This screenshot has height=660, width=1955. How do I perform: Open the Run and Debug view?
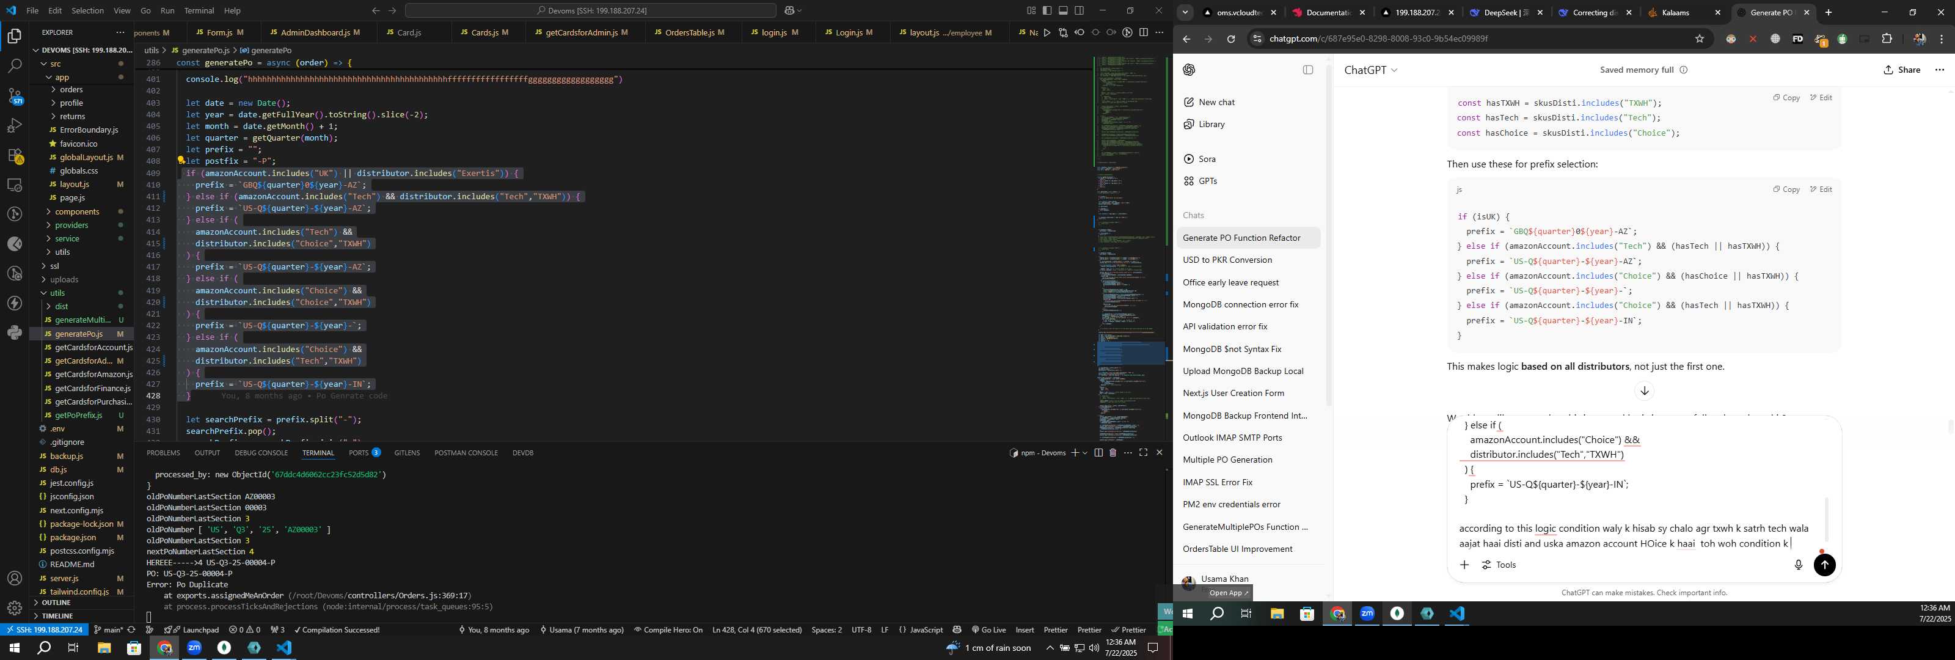[15, 125]
